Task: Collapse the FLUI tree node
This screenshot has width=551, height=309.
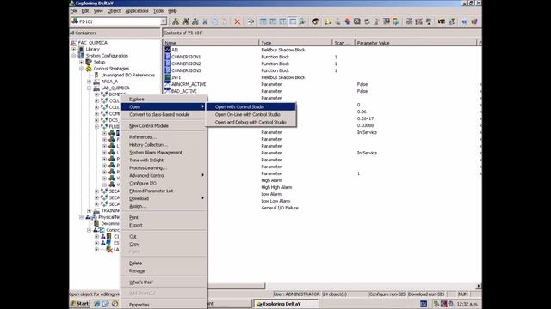Action: [x=97, y=126]
